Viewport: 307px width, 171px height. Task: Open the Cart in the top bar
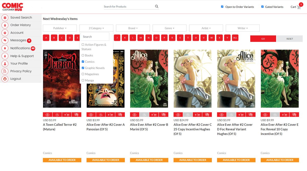[x=296, y=7]
